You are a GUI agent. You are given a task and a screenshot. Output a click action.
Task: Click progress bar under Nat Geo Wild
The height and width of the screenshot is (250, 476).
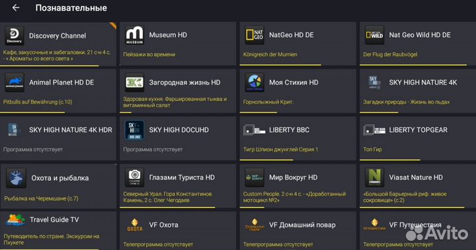tap(413, 65)
